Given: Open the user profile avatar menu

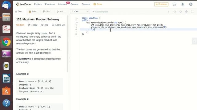Looking at the screenshot, I should tap(191, 4).
